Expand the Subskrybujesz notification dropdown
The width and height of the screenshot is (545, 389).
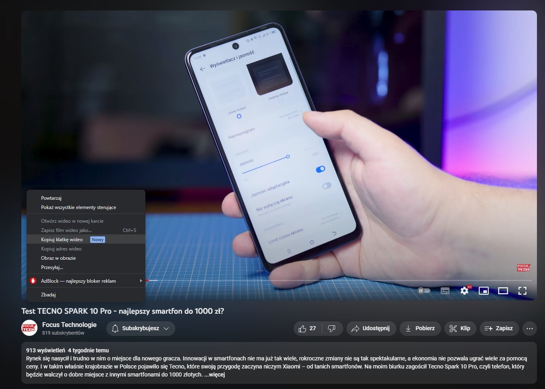tap(141, 329)
